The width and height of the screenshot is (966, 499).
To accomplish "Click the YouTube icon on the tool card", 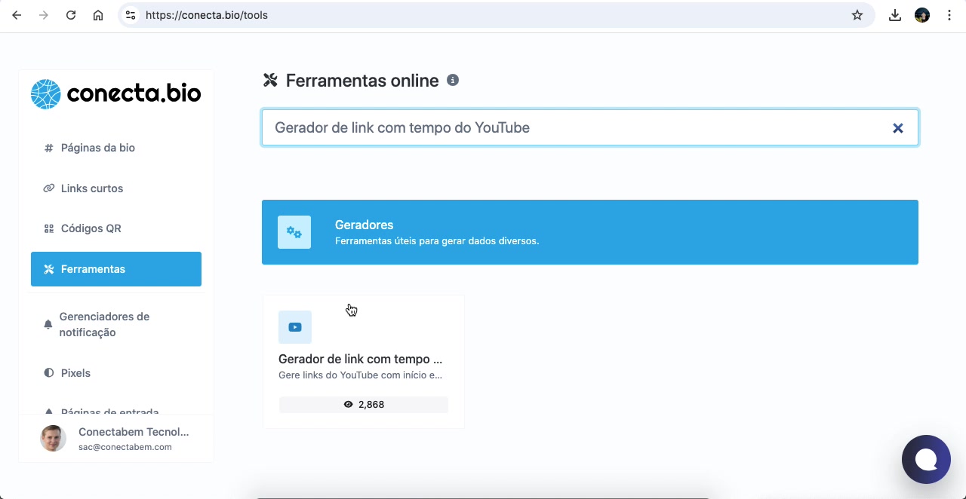I will pos(294,326).
